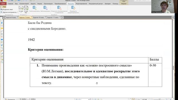This screenshot has height=100, width=178.
Task: Click the line "Была бы Родина"
Action: click(40, 23)
